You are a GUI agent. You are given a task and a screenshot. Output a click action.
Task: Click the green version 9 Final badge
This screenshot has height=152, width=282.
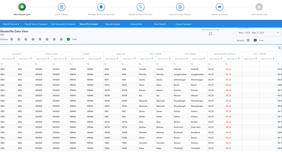click(x=68, y=39)
